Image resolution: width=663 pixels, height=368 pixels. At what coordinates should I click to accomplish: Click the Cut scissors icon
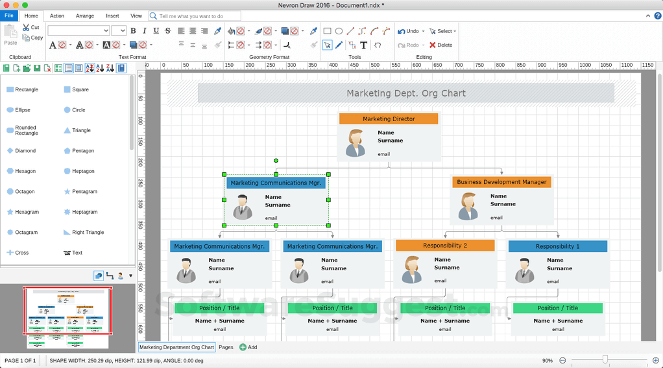click(x=27, y=27)
